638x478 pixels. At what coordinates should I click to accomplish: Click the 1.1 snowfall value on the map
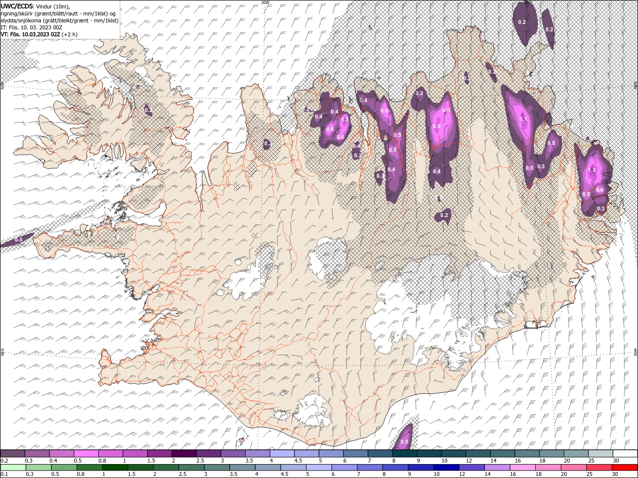tap(523, 119)
